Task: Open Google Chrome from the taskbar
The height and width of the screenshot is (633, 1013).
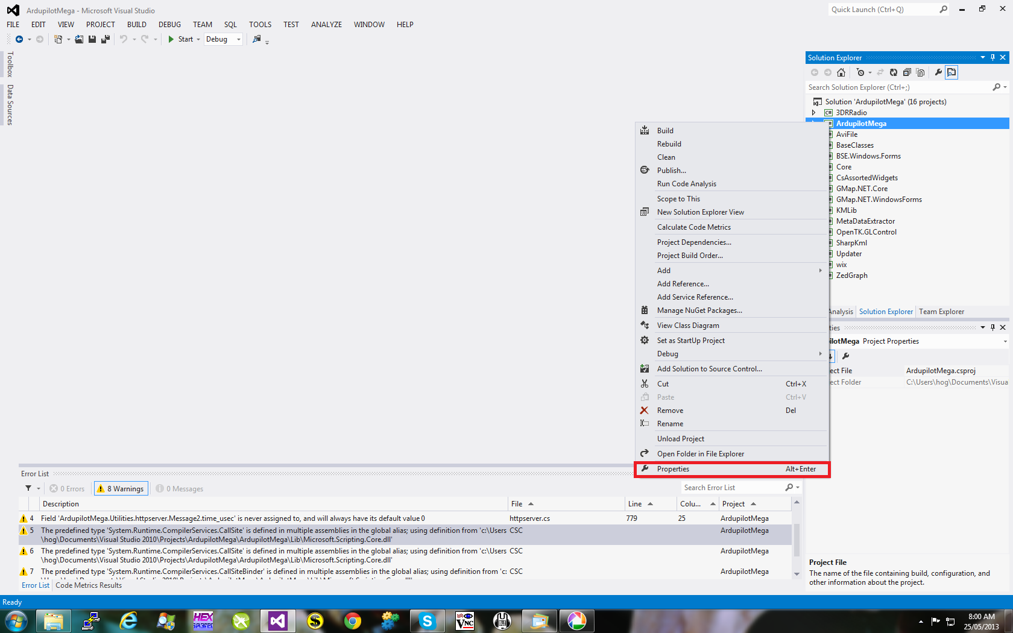Action: pyautogui.click(x=353, y=621)
